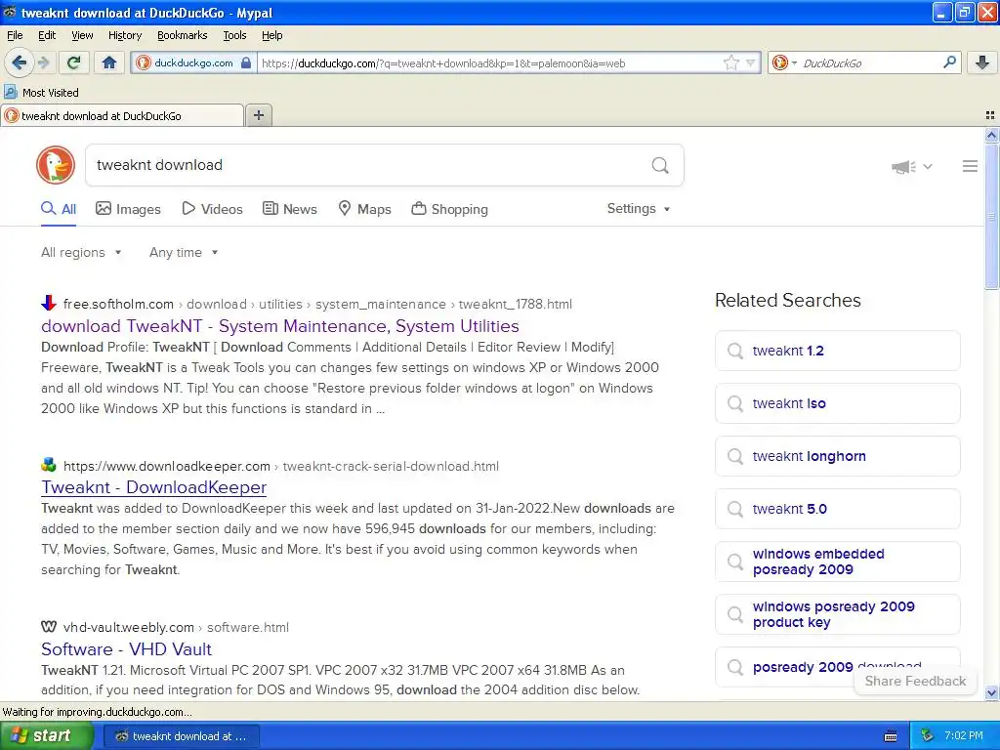1000x750 pixels.
Task: Click the lock icon in address bar
Action: (x=246, y=62)
